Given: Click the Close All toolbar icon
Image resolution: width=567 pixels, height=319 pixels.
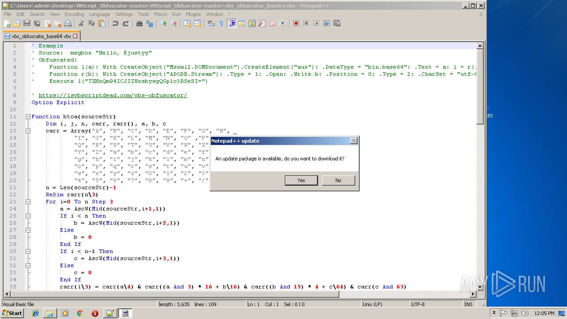Looking at the screenshot, I should coord(58,23).
